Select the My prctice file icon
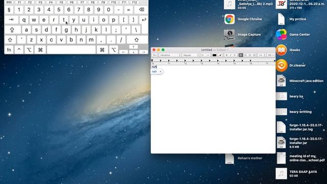 pyautogui.click(x=281, y=19)
